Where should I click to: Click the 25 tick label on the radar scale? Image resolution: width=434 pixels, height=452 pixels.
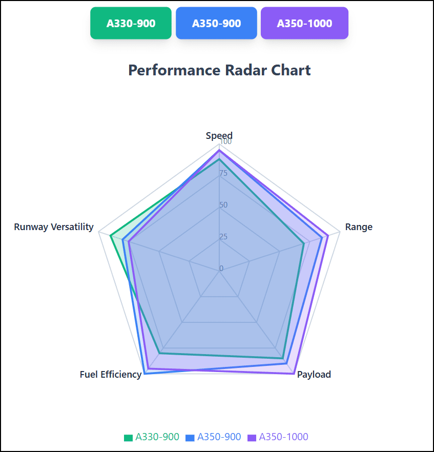click(223, 237)
